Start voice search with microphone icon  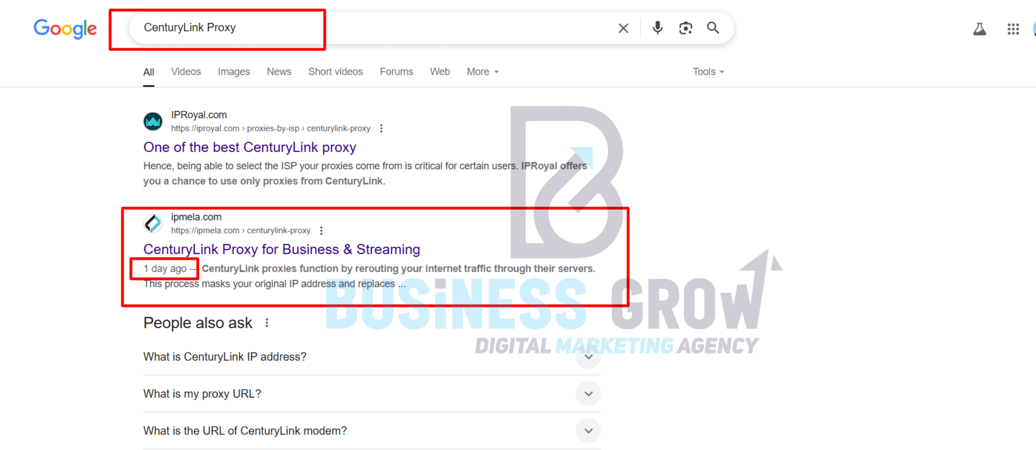(657, 27)
